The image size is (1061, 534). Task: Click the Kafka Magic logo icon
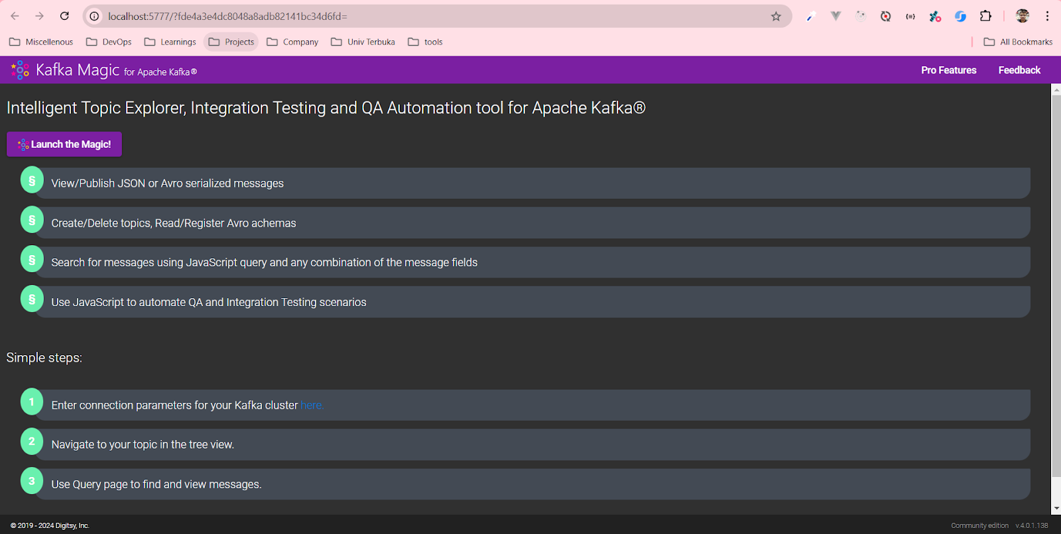click(20, 70)
